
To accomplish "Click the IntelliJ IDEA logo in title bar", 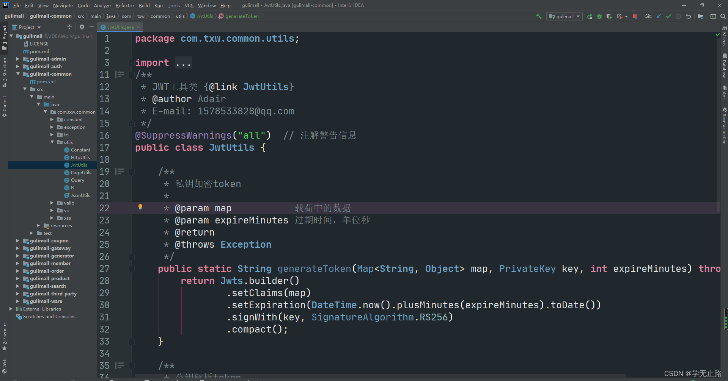I will 5,5.
